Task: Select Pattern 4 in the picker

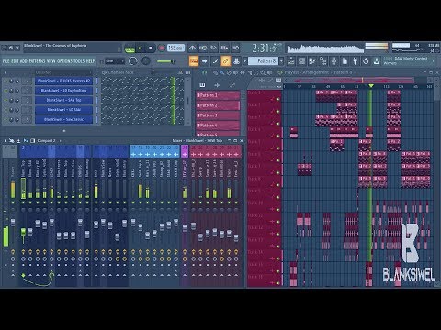Action: click(x=218, y=126)
